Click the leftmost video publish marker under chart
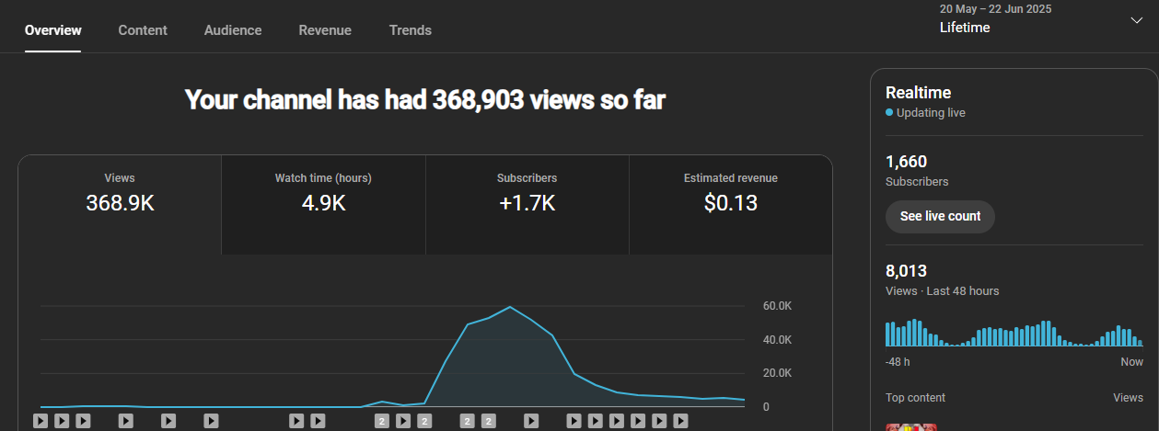 [x=41, y=421]
